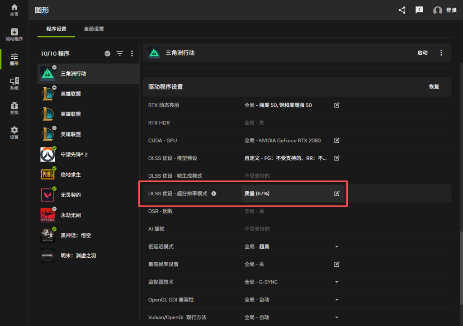Click the 启动 launch button

click(x=422, y=53)
